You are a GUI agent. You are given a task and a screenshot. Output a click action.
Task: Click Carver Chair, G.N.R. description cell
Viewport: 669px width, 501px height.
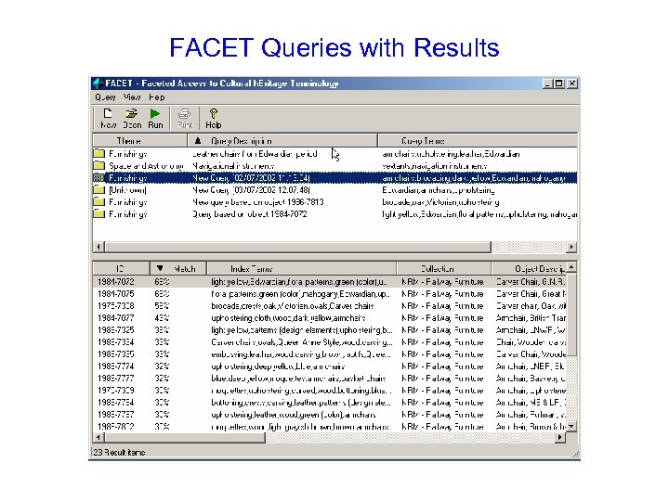click(x=531, y=282)
